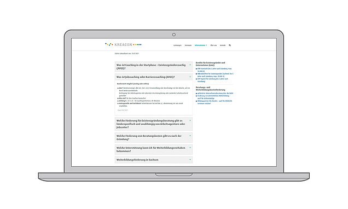Click 'Antragsstelle und Verfahren?' bullet line

pyautogui.click(x=151, y=104)
